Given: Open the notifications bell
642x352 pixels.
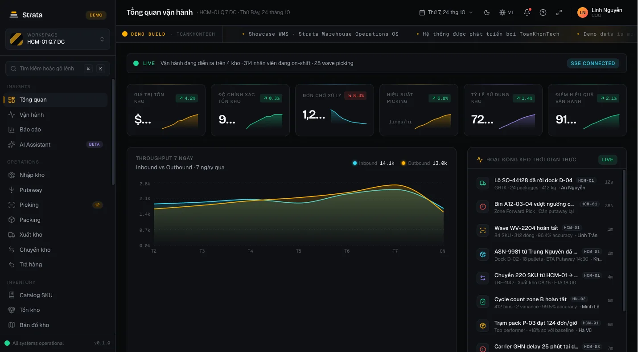Looking at the screenshot, I should click(527, 12).
